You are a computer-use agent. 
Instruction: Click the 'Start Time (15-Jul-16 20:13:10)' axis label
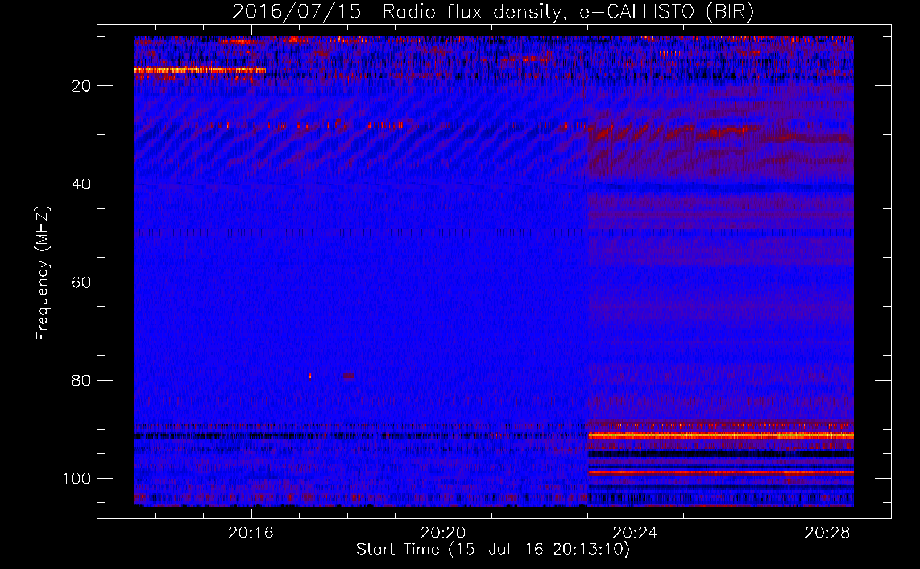tap(493, 550)
